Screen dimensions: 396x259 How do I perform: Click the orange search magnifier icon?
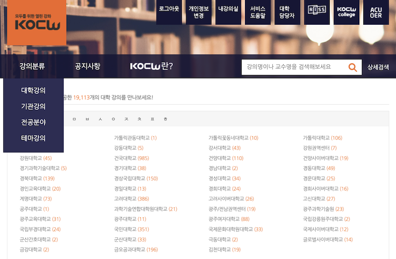click(352, 67)
